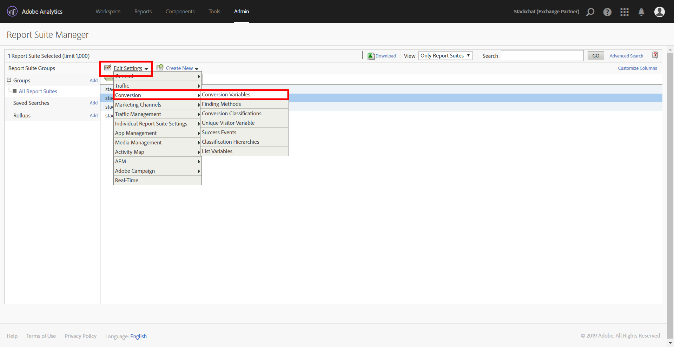Screen dimensions: 674x347
Task: Open the help question mark icon
Action: (x=607, y=12)
